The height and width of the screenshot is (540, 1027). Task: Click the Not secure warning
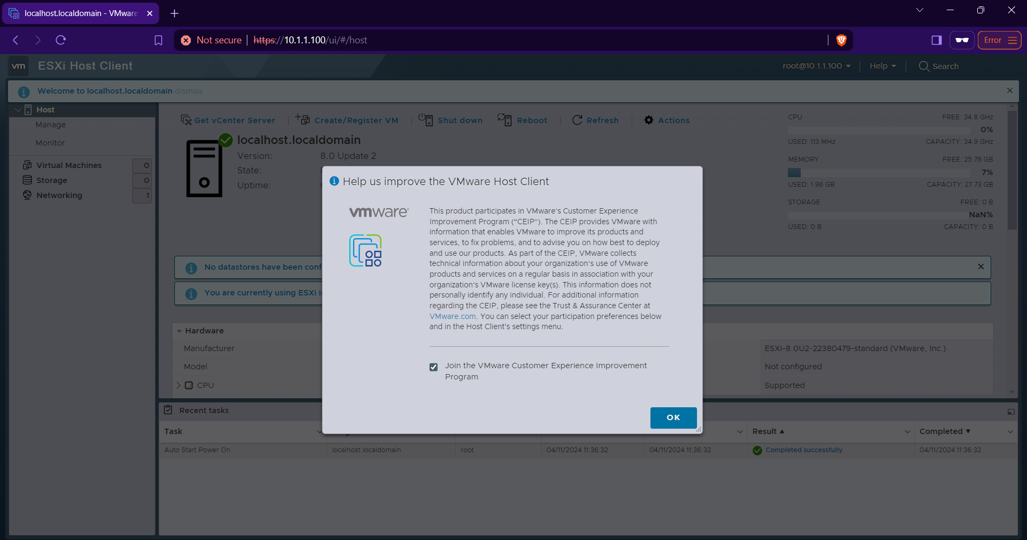[x=211, y=40]
